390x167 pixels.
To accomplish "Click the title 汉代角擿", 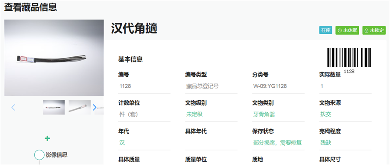I will pos(134,29).
